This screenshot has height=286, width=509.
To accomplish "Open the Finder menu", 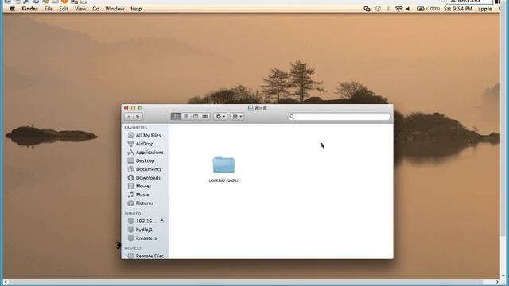I will (x=30, y=9).
